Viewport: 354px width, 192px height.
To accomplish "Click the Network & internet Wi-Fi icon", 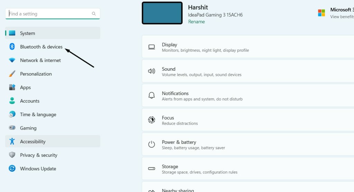I will 12,60.
